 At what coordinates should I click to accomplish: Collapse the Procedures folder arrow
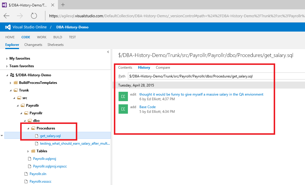[x=28, y=128]
